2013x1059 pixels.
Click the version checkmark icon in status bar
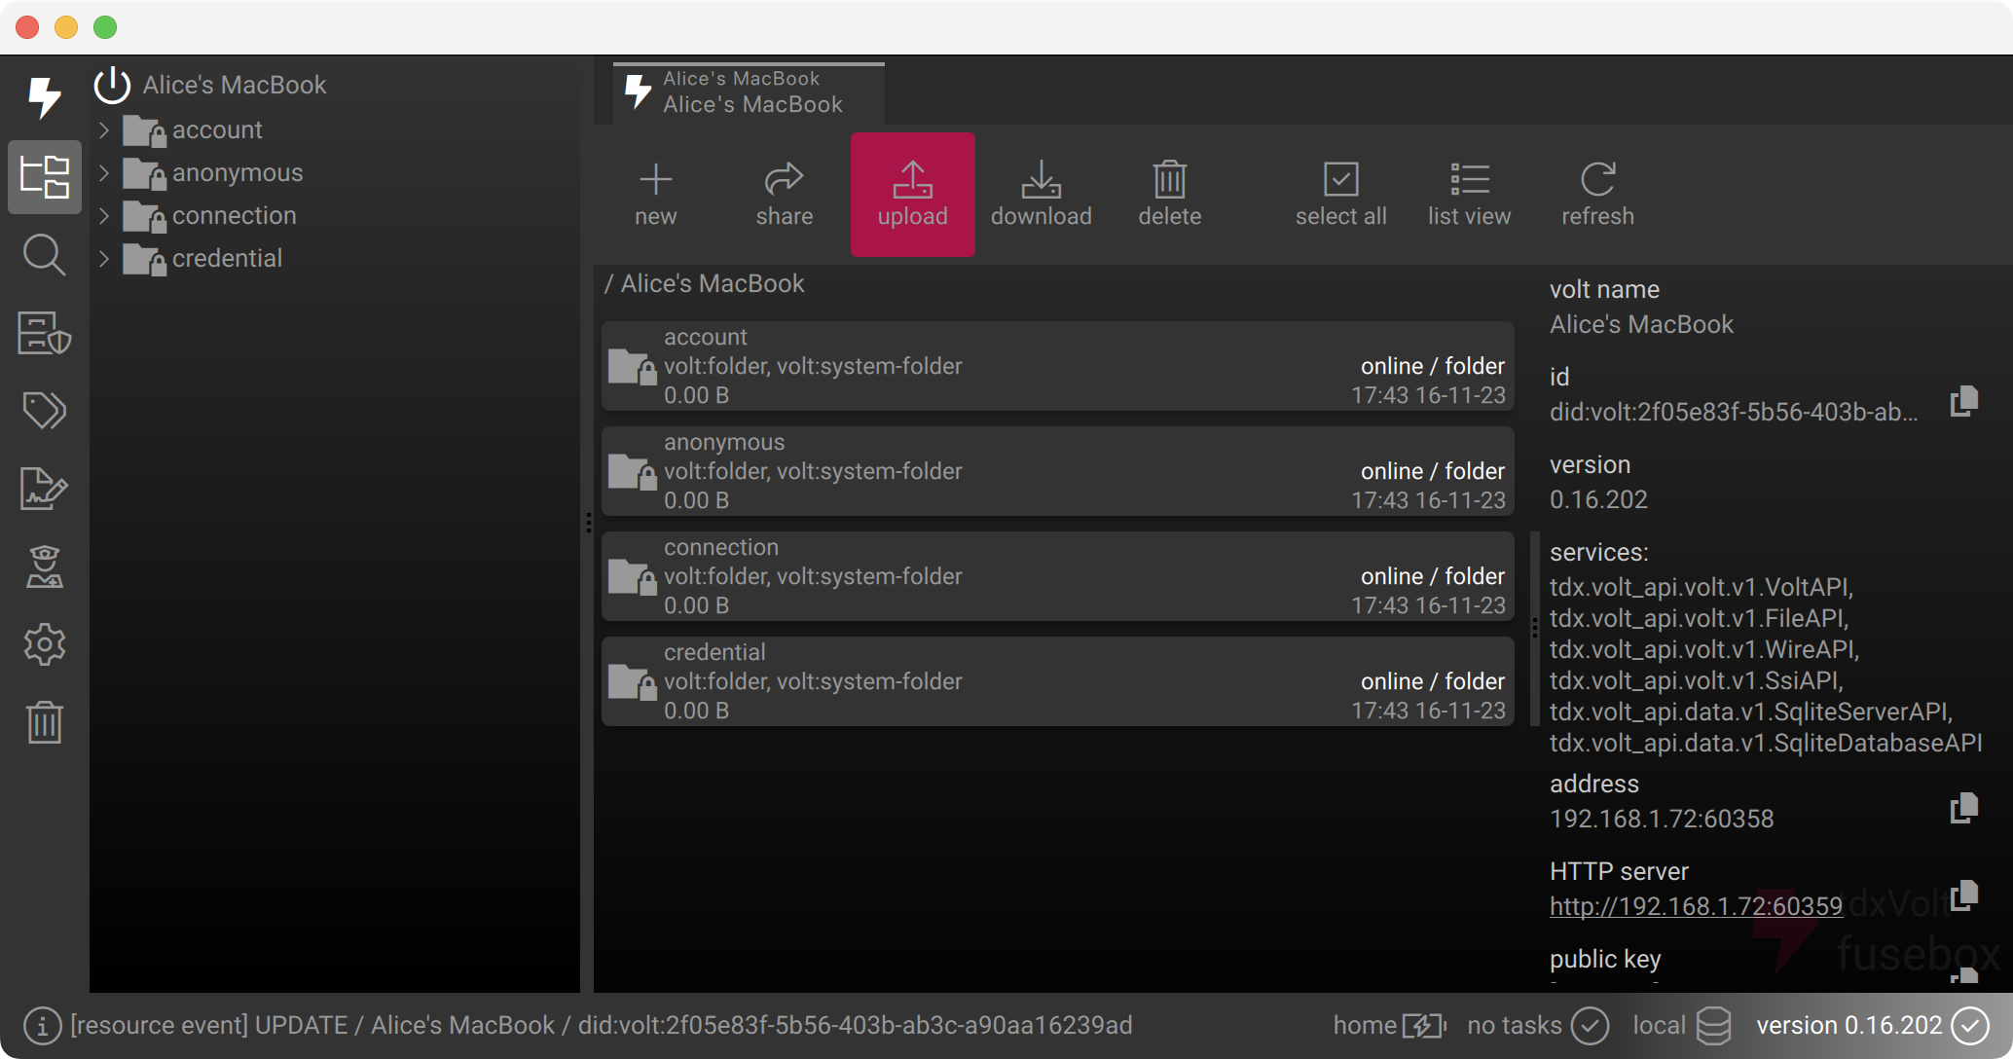pos(1971,1025)
